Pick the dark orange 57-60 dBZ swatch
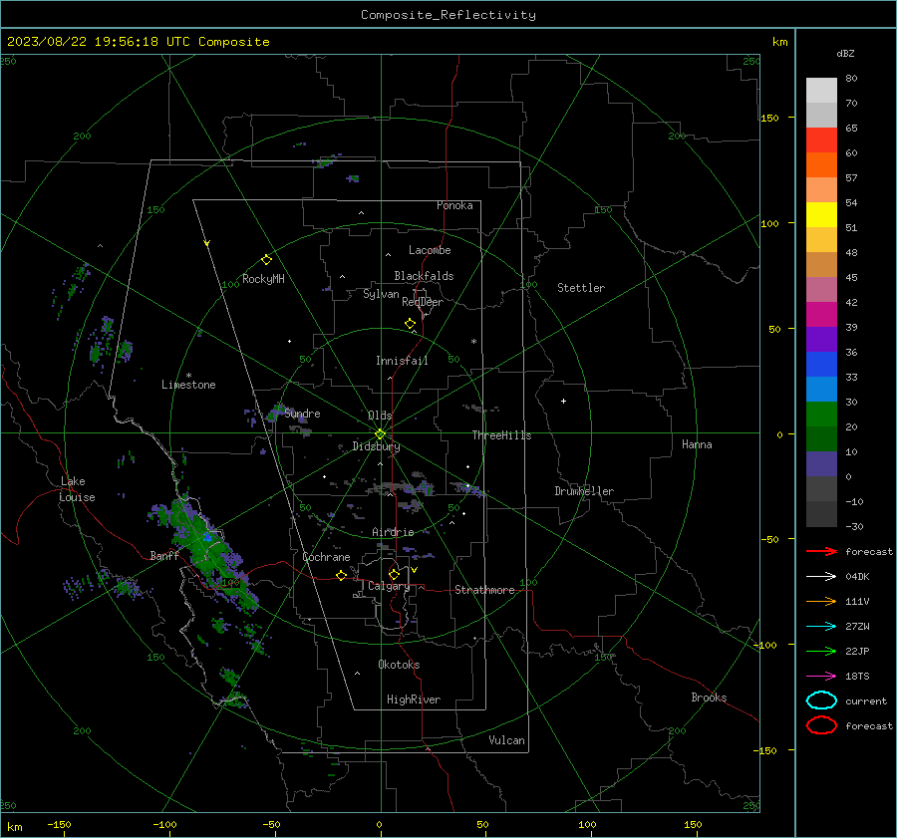 [821, 164]
